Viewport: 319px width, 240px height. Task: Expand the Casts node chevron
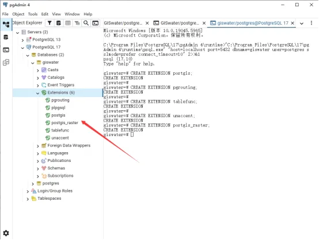tap(37, 71)
